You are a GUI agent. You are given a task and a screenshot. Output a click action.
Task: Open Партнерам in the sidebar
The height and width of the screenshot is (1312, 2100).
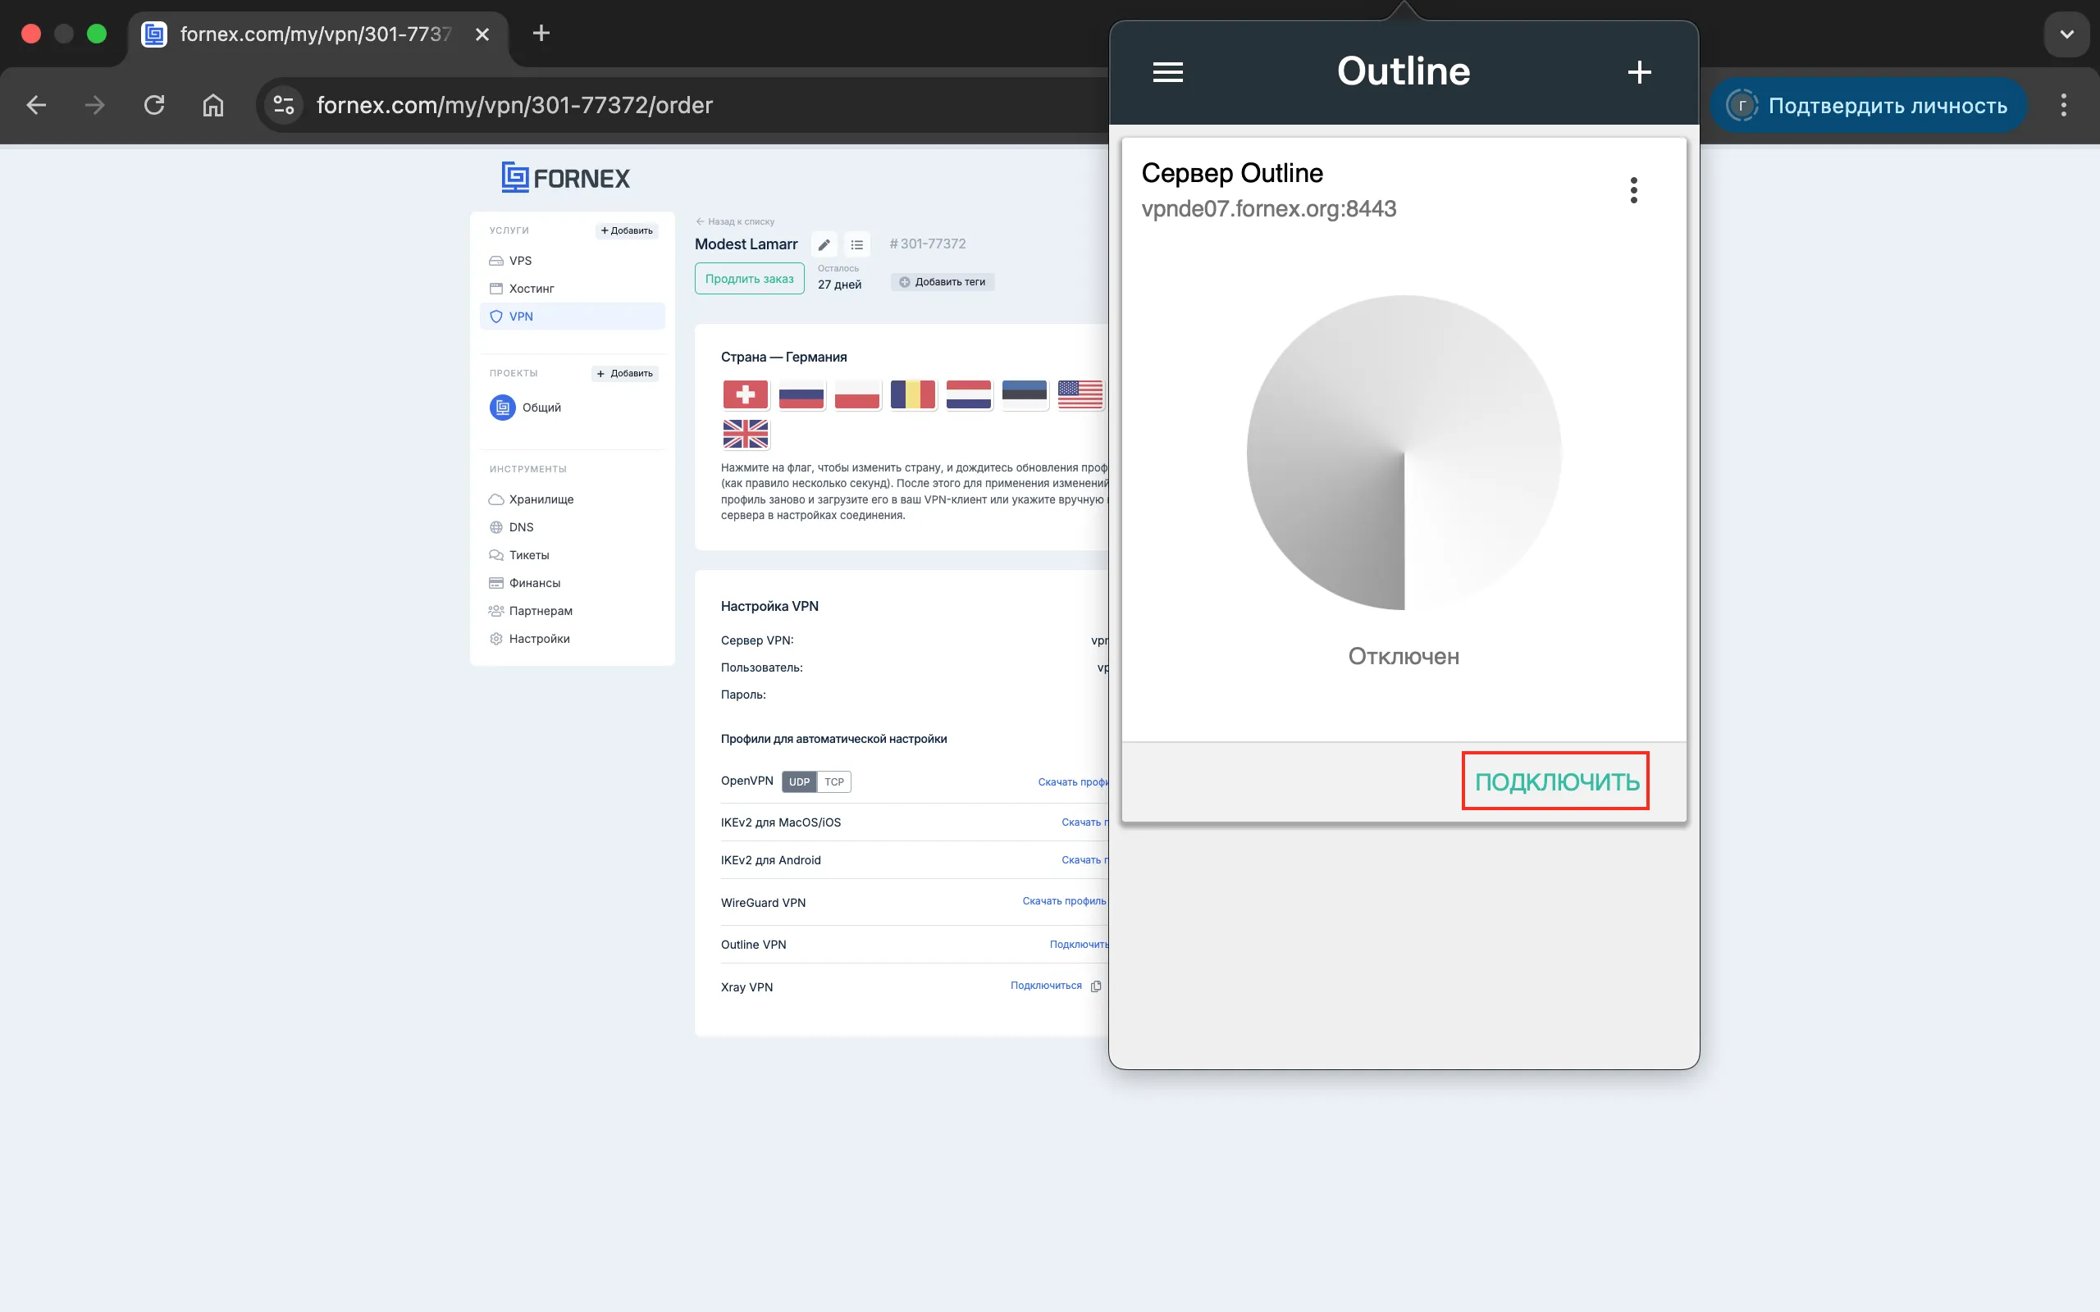[x=530, y=610]
